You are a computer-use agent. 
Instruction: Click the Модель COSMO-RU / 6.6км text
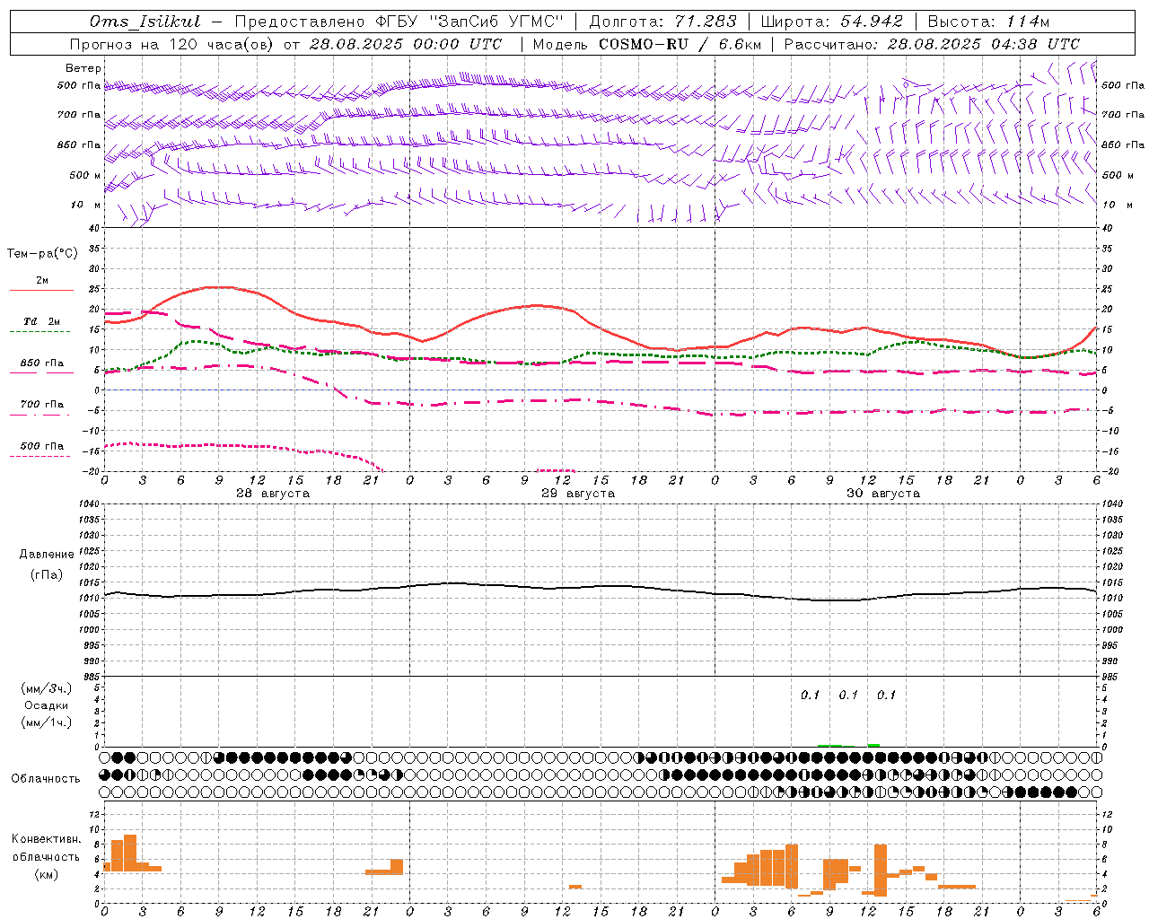coord(646,44)
